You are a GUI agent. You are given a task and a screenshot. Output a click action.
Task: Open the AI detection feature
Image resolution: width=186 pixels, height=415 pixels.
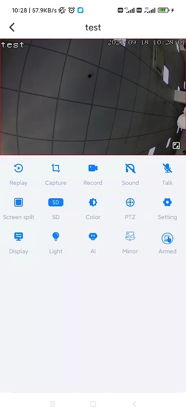(x=93, y=237)
